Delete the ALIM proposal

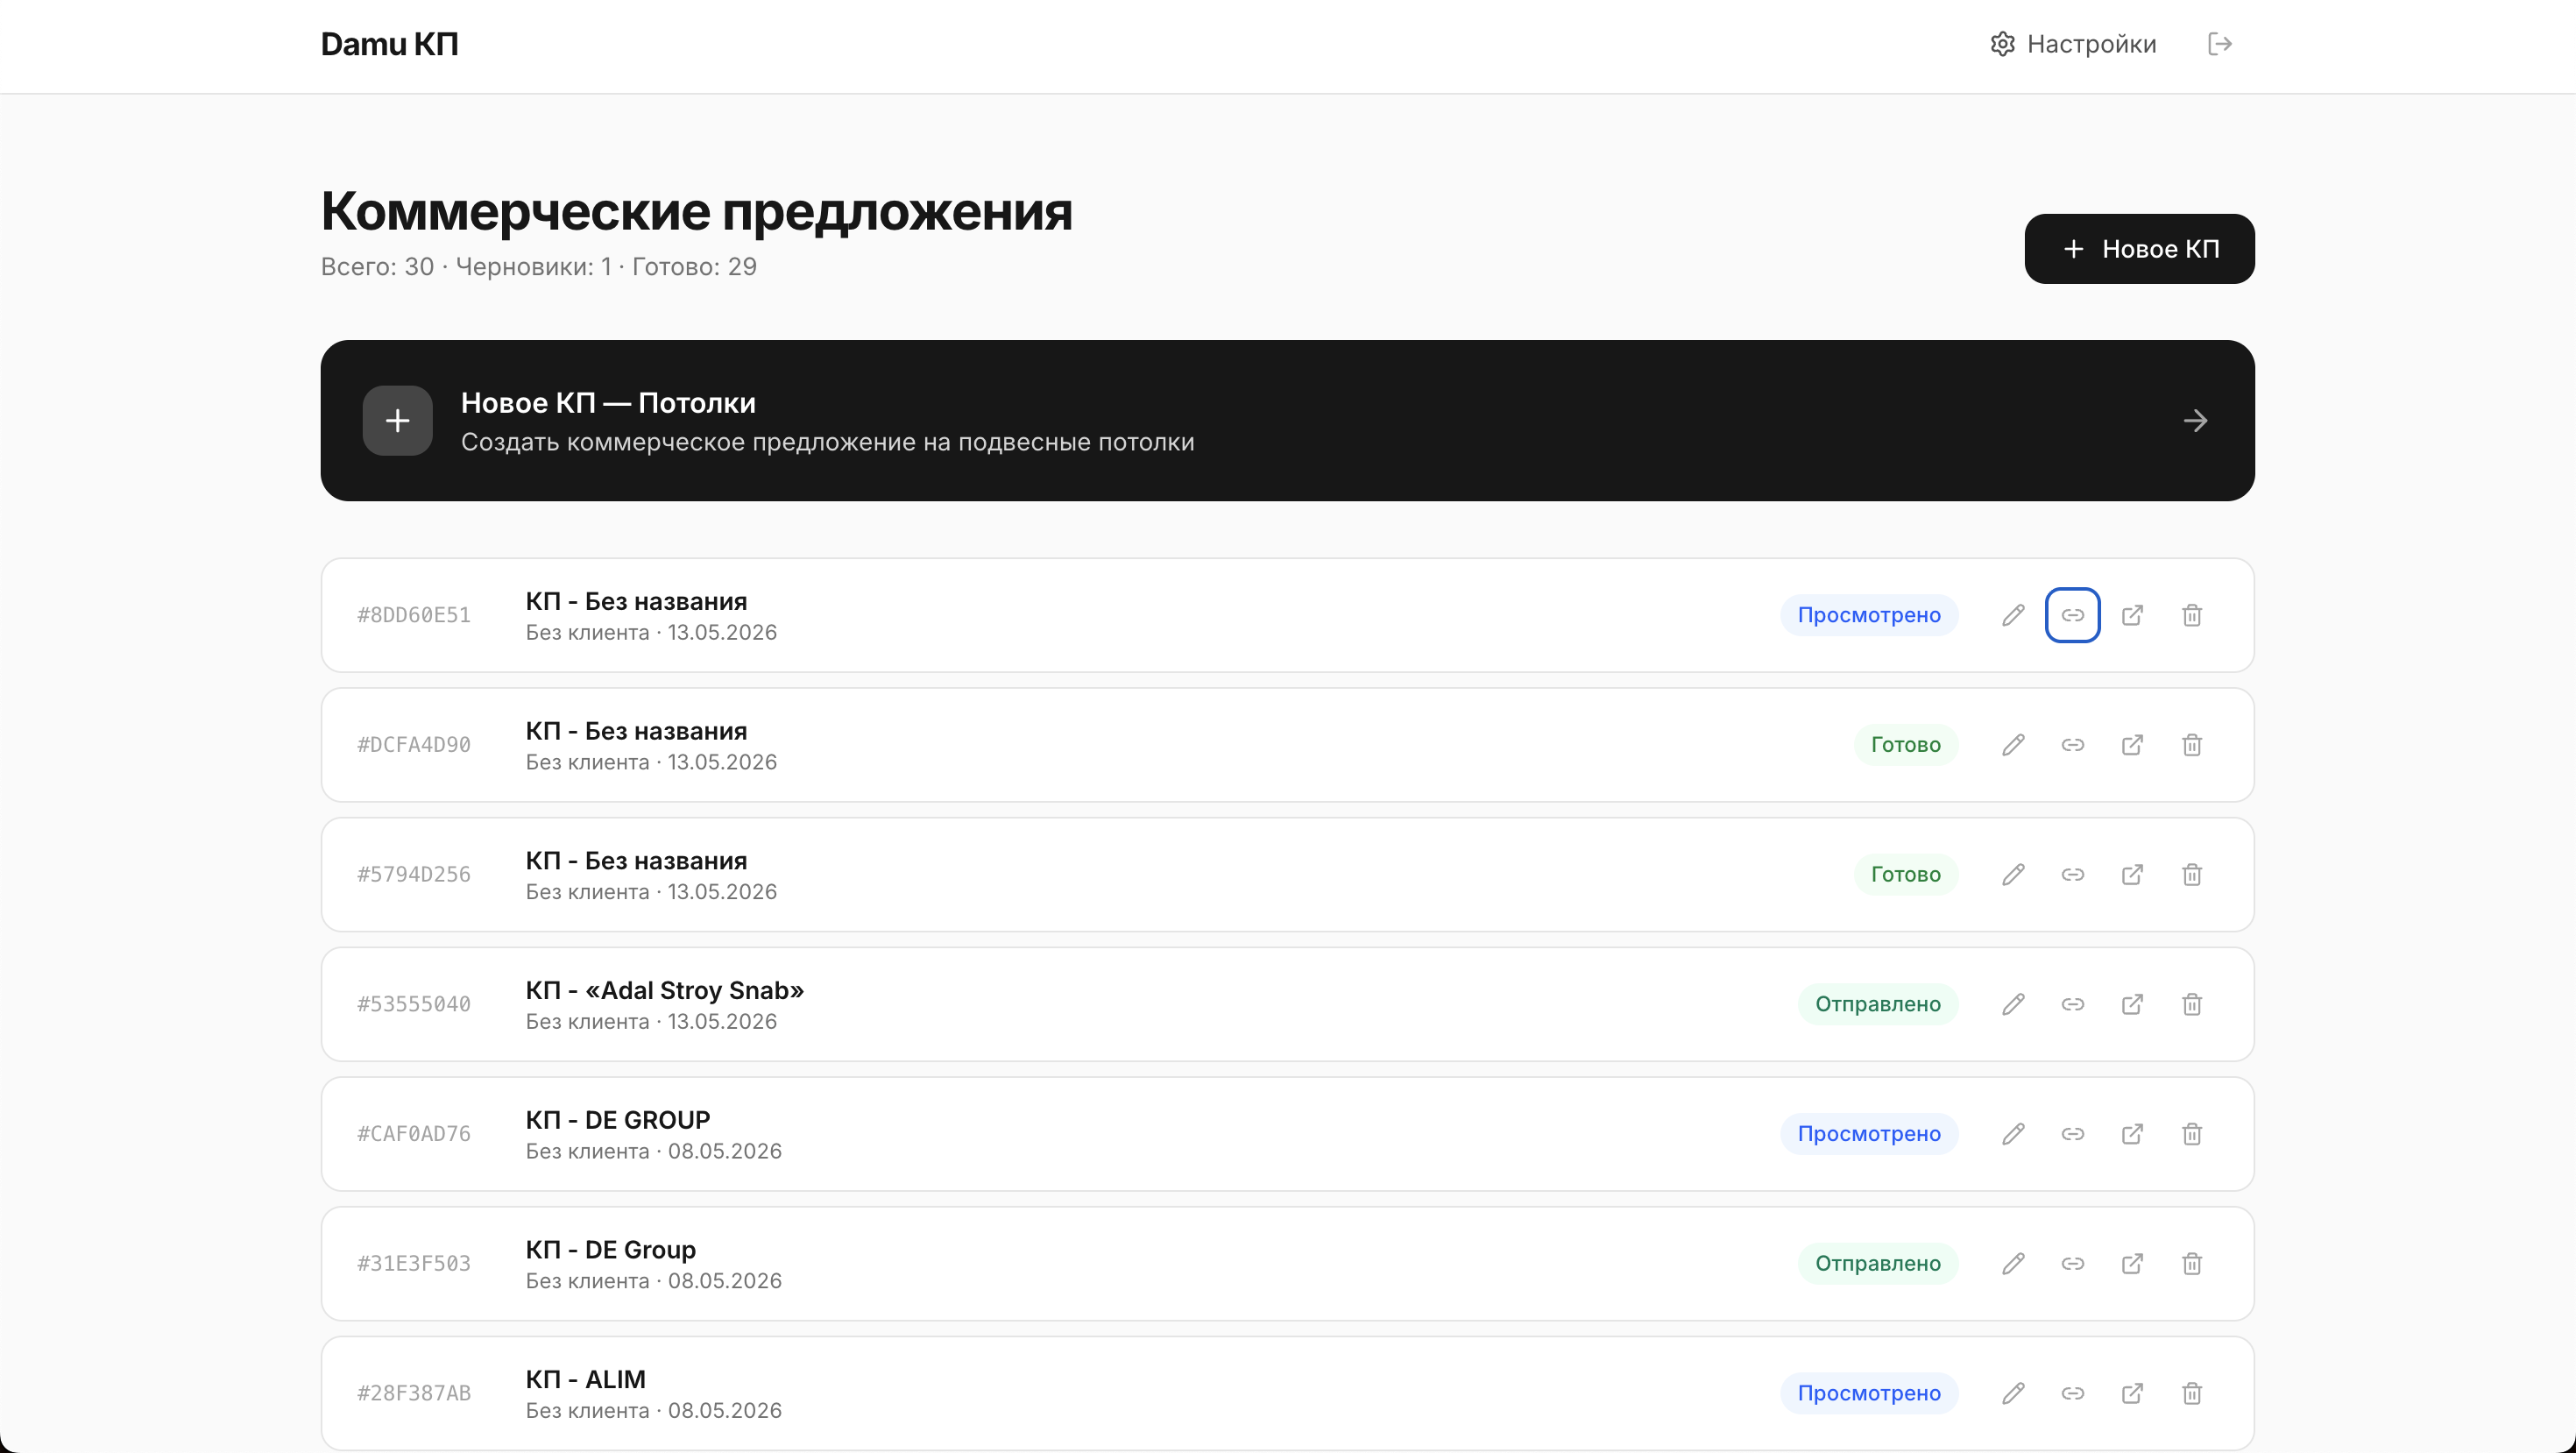pyautogui.click(x=2191, y=1393)
